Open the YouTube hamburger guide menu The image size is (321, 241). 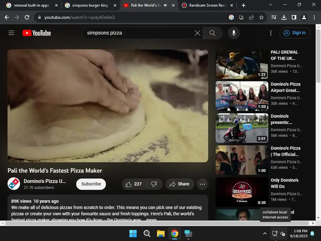[11, 33]
